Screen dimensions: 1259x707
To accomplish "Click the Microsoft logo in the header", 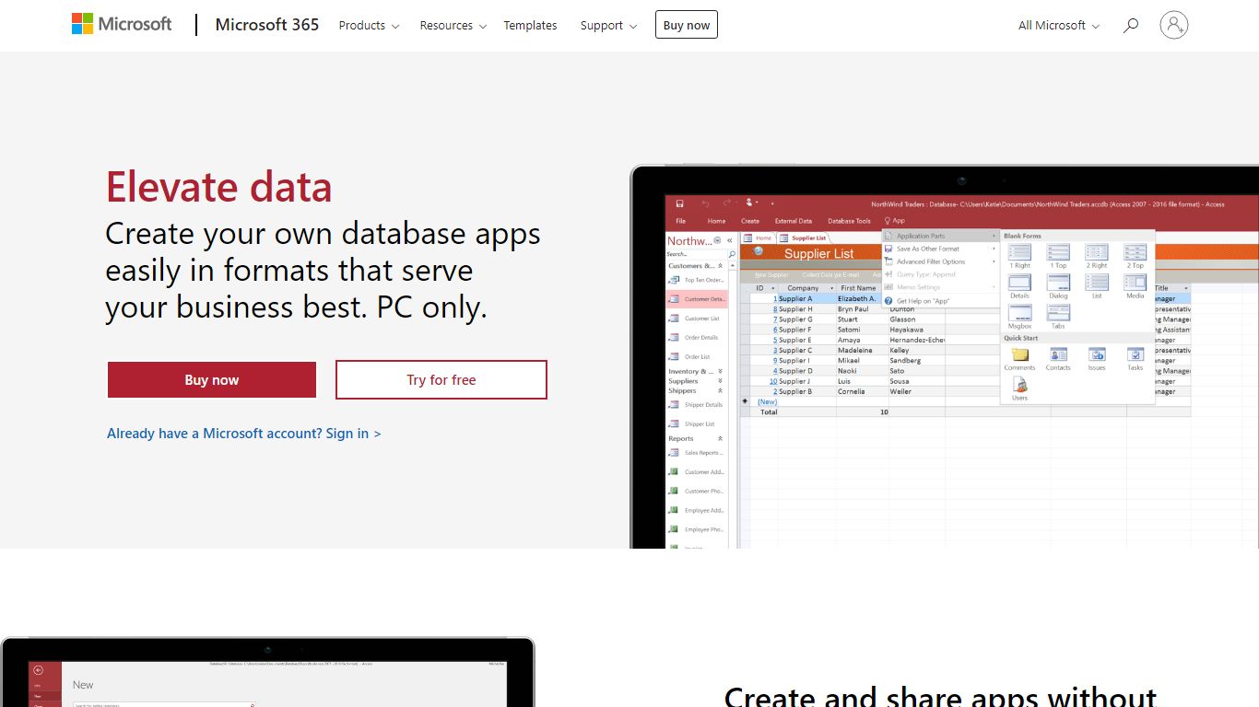I will 122,25.
